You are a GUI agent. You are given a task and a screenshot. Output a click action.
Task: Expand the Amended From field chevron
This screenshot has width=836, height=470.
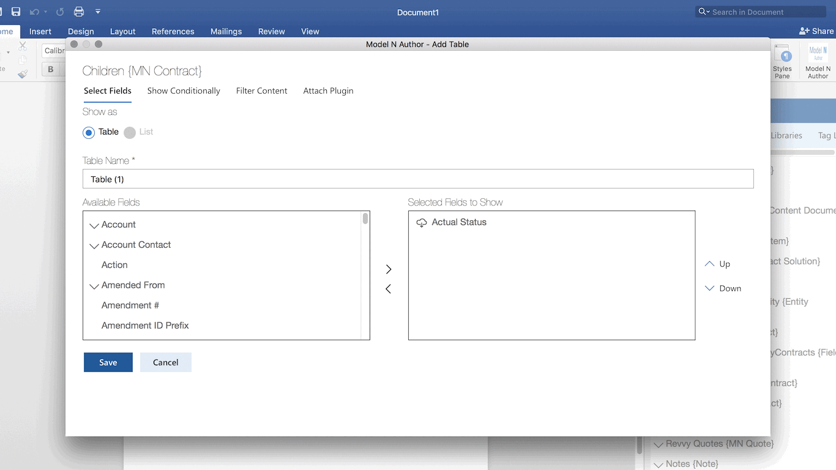pyautogui.click(x=94, y=286)
